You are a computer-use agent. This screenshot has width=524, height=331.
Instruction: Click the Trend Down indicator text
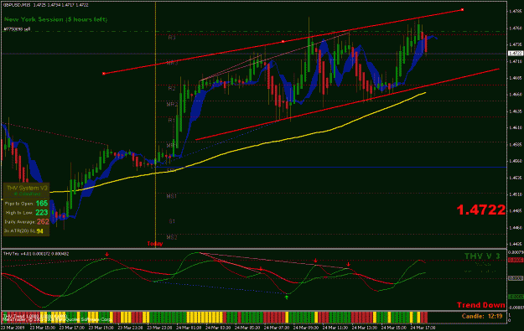(x=481, y=305)
